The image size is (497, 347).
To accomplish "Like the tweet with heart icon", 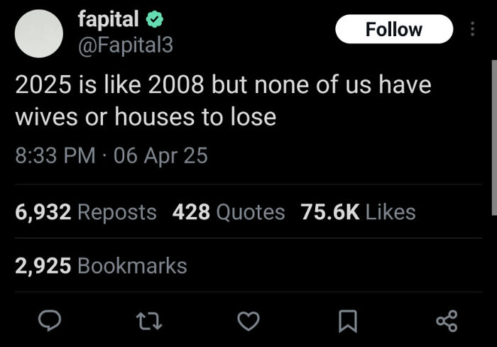I will tap(248, 322).
